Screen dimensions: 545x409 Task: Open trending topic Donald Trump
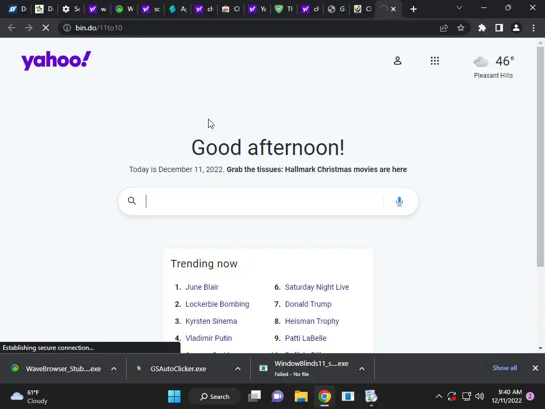308,304
